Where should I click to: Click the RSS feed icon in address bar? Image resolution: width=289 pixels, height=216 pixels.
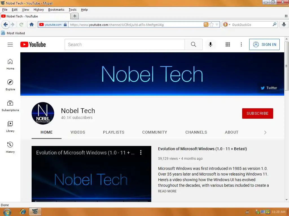[x=206, y=24]
